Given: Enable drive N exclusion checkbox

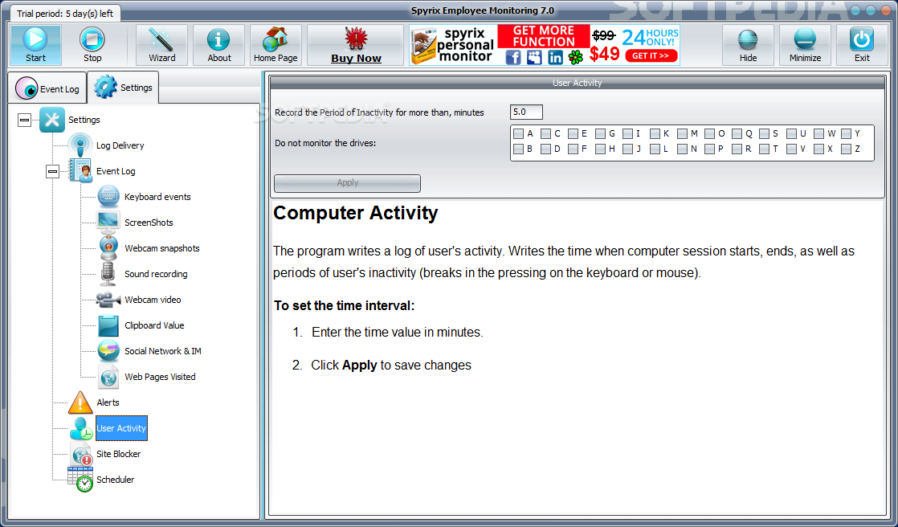Looking at the screenshot, I should pos(682,149).
